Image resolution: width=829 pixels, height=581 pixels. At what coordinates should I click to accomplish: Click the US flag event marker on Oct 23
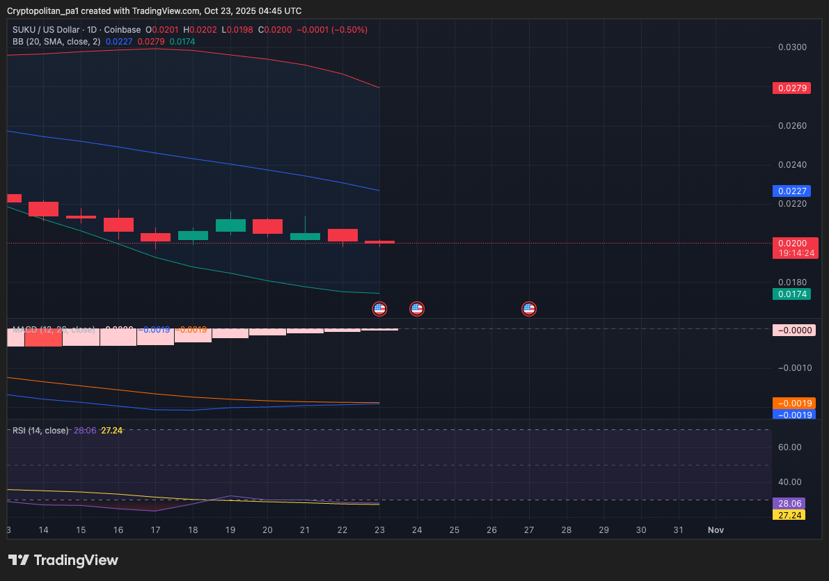[379, 308]
